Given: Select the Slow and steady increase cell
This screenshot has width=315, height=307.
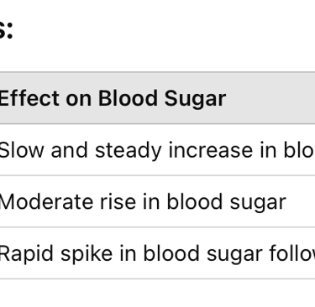Looking at the screenshot, I should 157,150.
